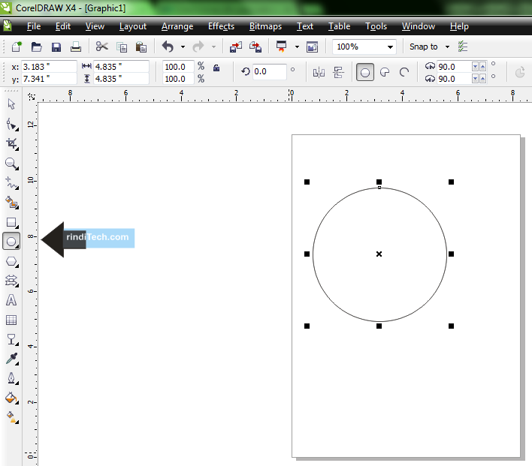Set shape type to Pie
Viewport: 532px width, 466px height.
(385, 72)
